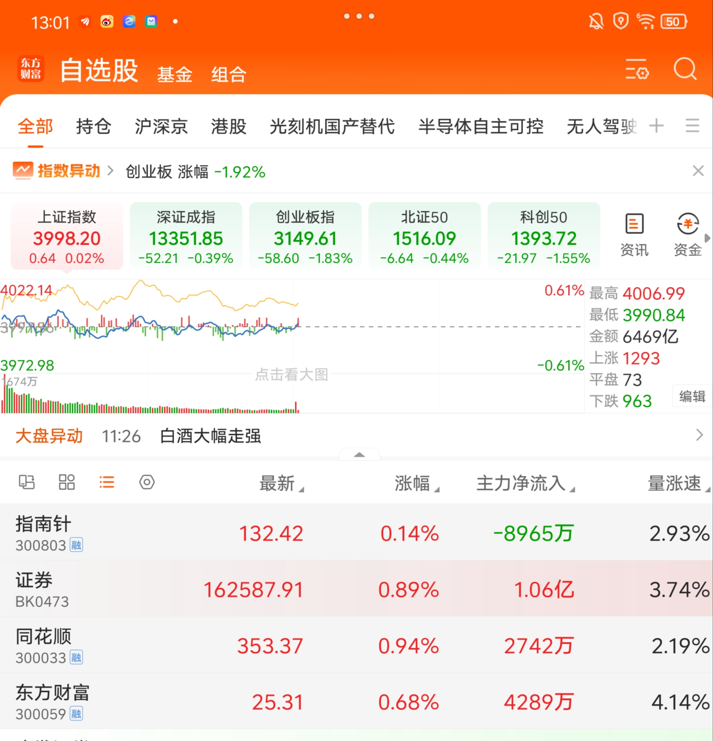Viewport: 713px width, 741px height.
Task: Select the 无人驾驶 group tab
Action: pyautogui.click(x=602, y=126)
